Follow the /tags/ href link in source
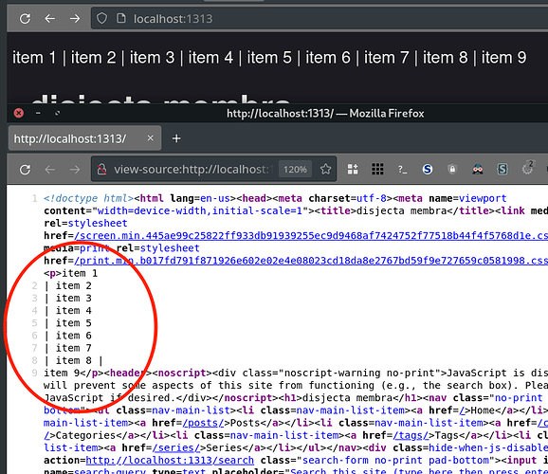 pos(411,435)
